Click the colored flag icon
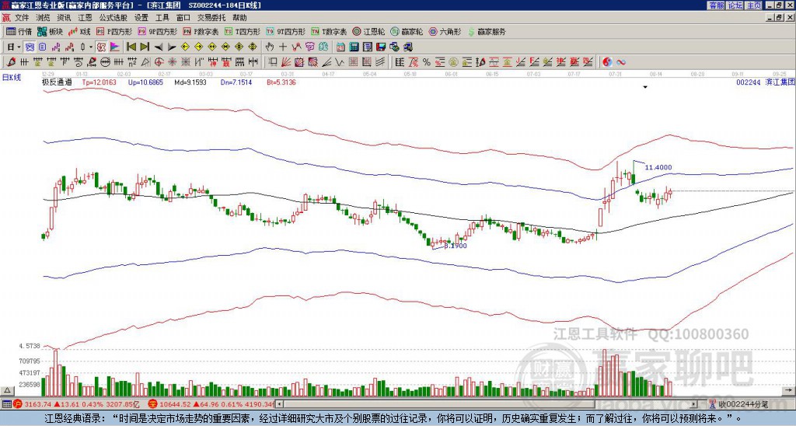The height and width of the screenshot is (426, 796). click(x=115, y=47)
